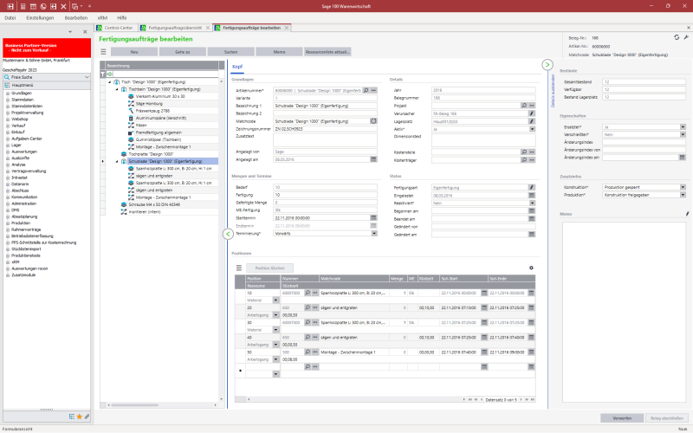Open the Positionen table settings gear
693x433 pixels.
[x=531, y=268]
